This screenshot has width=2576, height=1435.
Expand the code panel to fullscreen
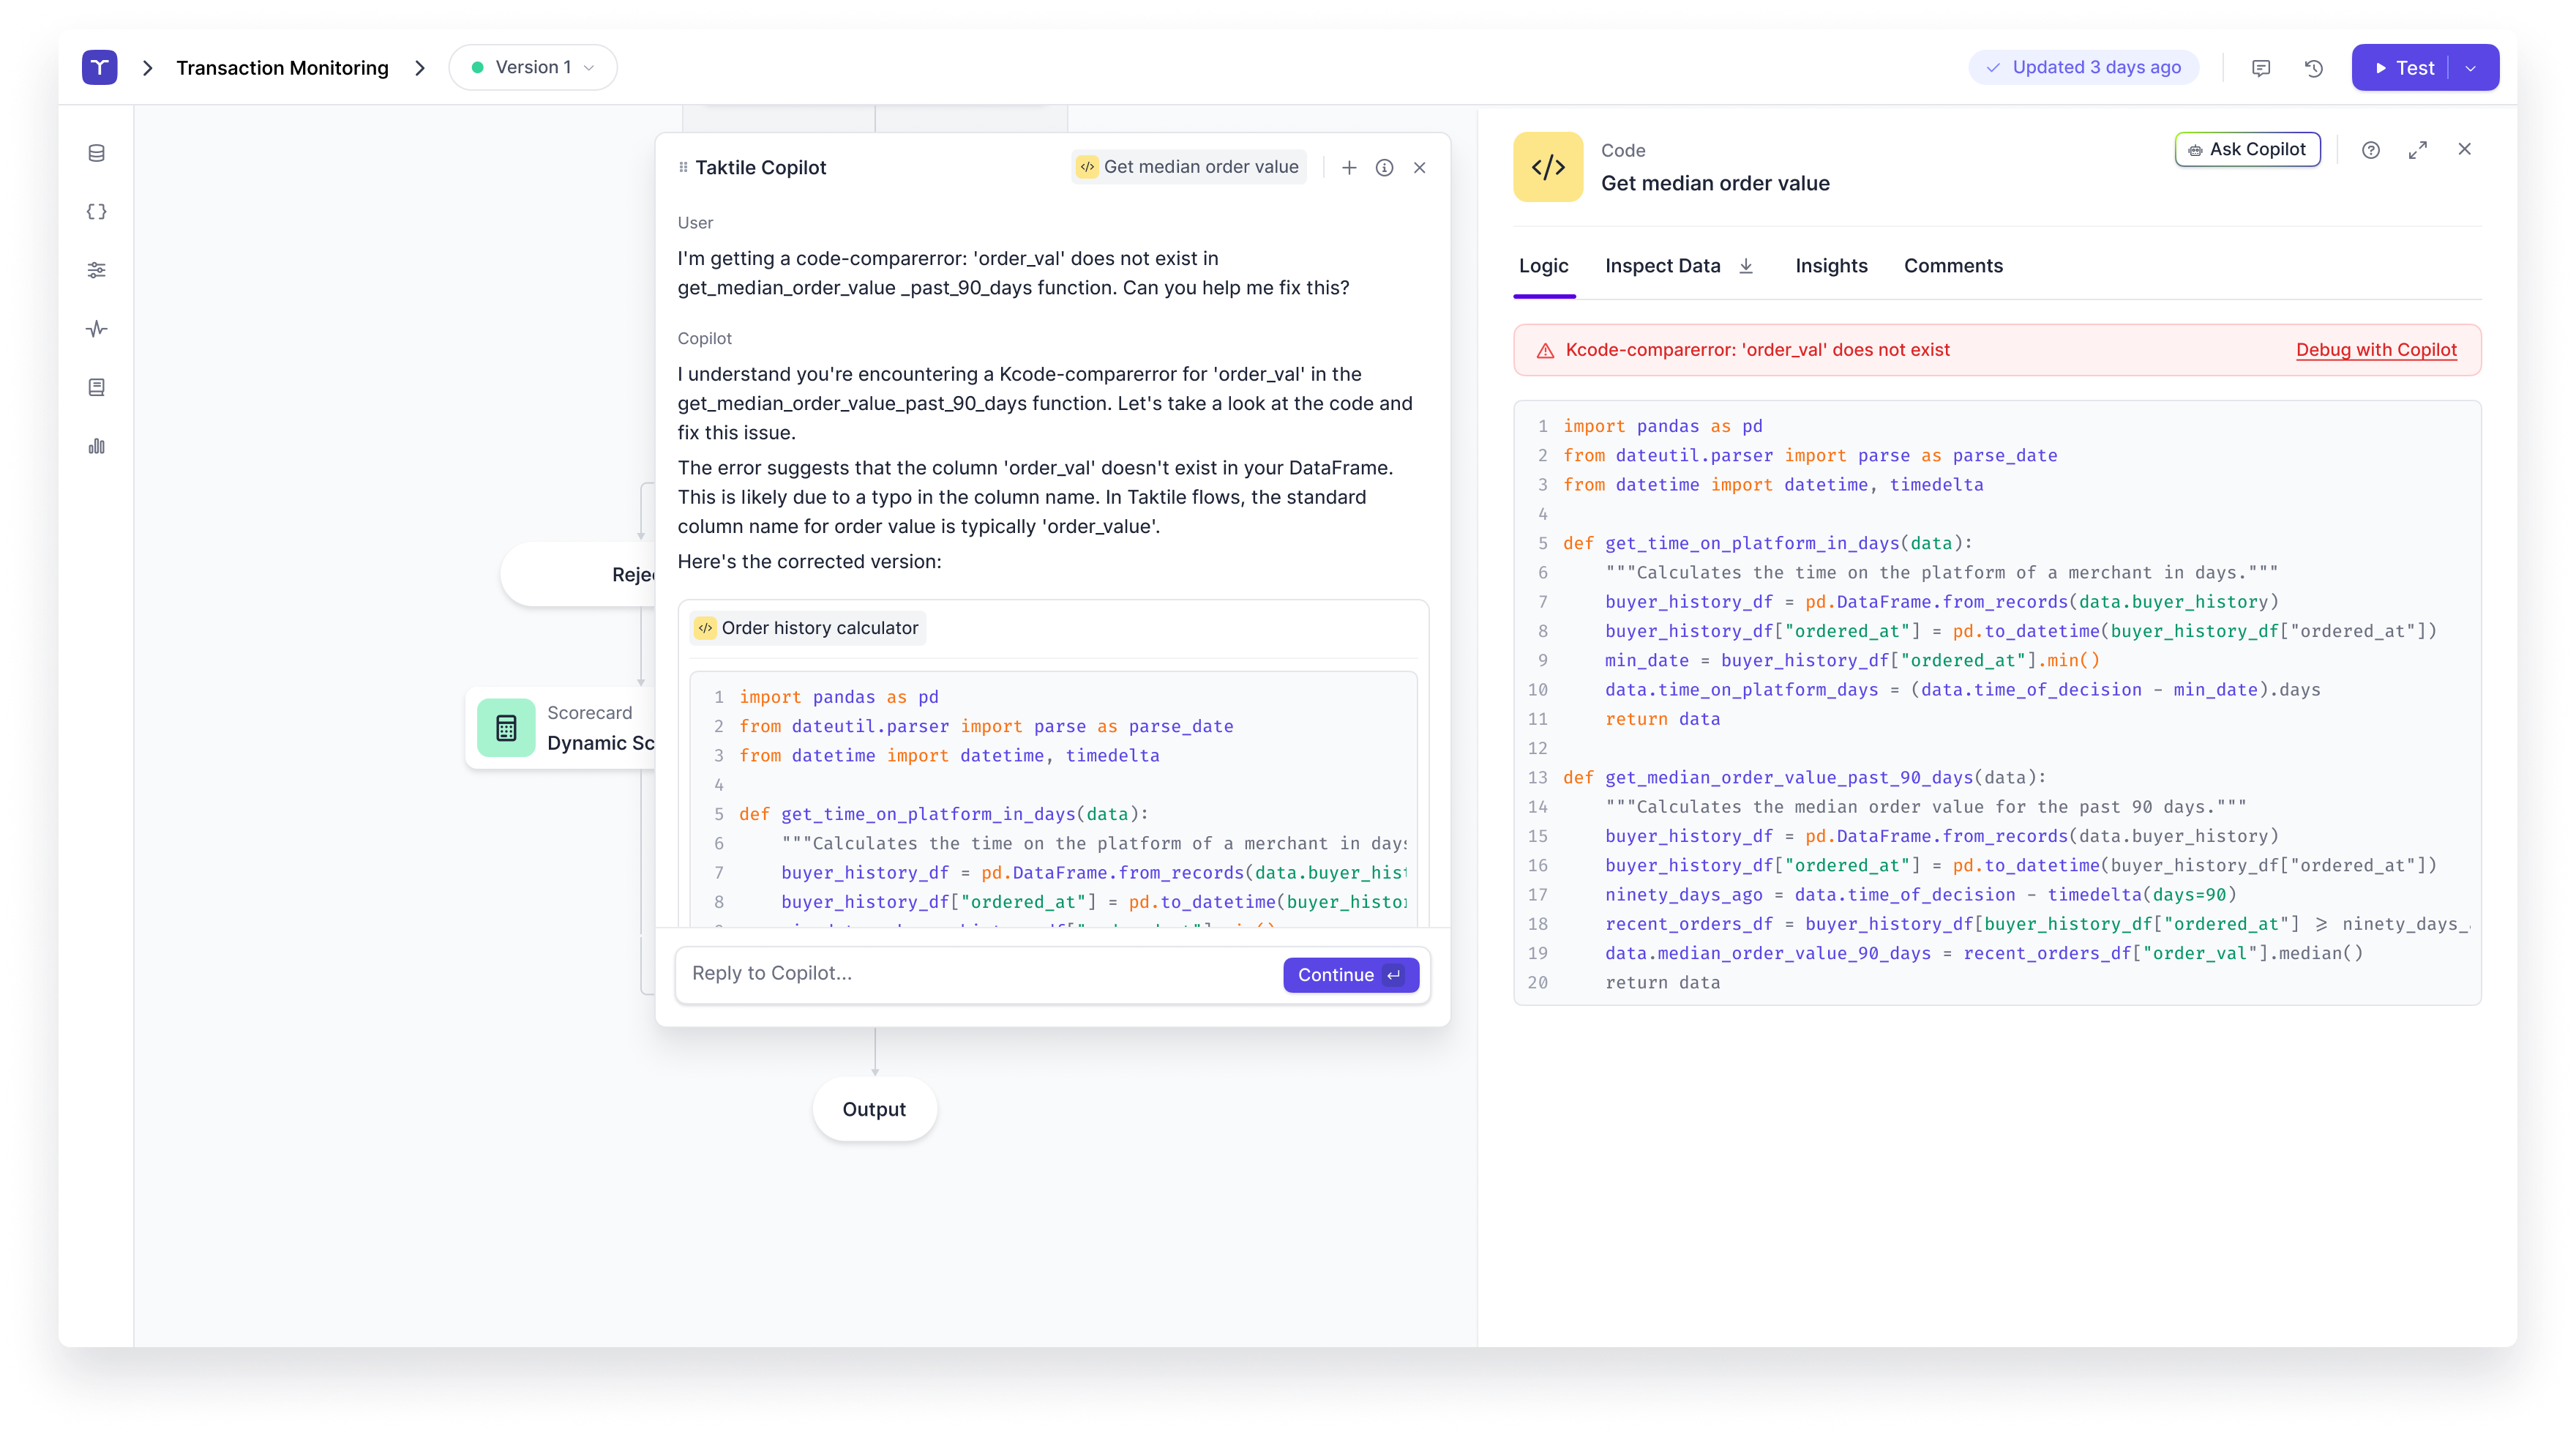[x=2417, y=150]
